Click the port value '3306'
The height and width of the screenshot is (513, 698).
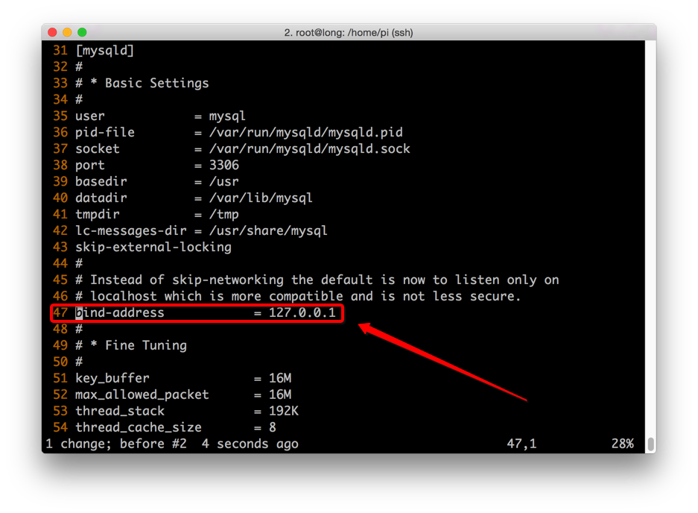[224, 165]
